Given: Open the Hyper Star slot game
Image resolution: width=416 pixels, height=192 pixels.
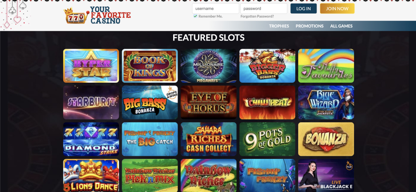Looking at the screenshot, I should tap(91, 66).
